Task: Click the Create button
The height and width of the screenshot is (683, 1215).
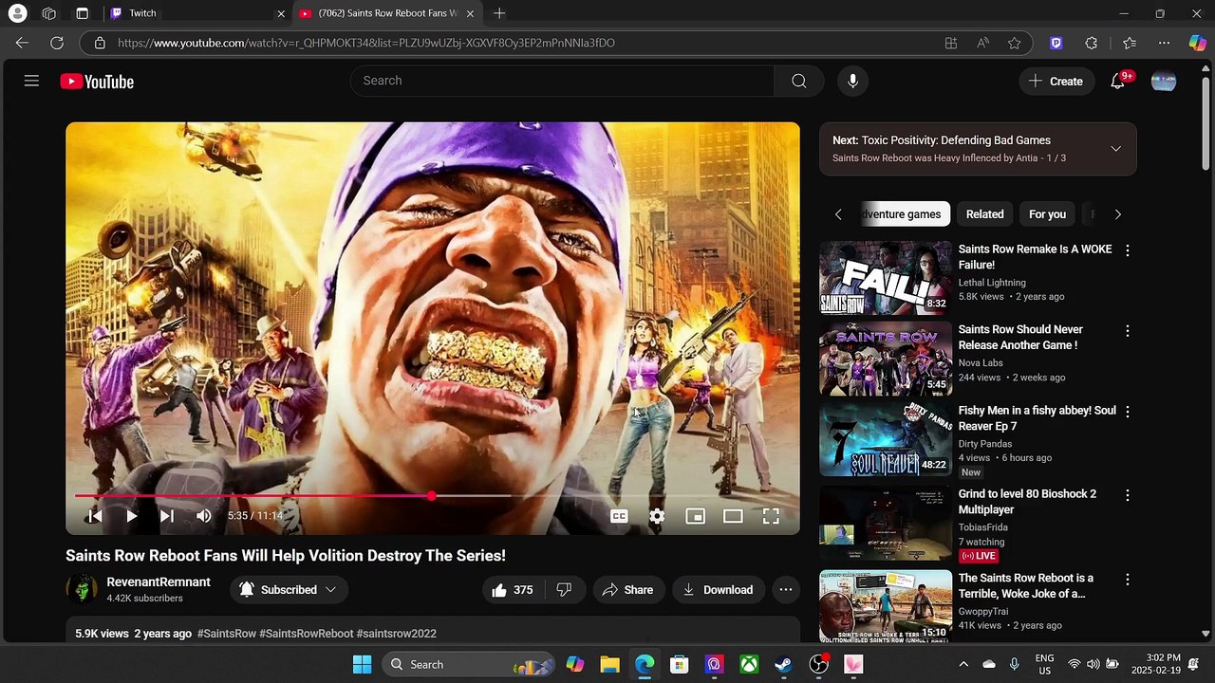Action: pyautogui.click(x=1056, y=82)
